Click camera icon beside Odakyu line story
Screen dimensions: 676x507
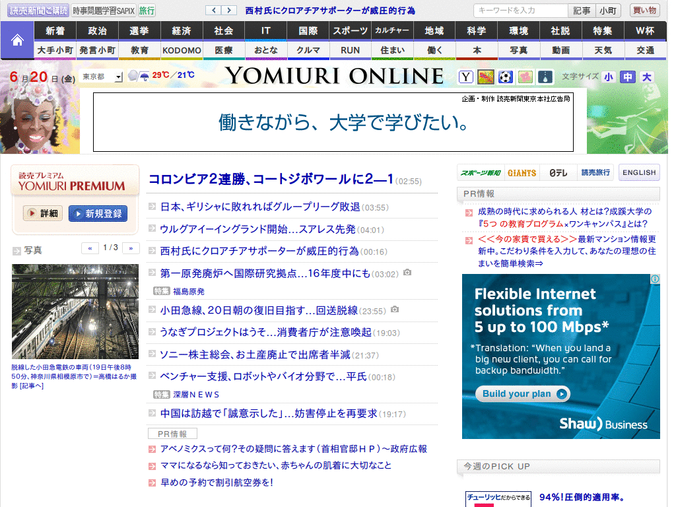point(395,310)
